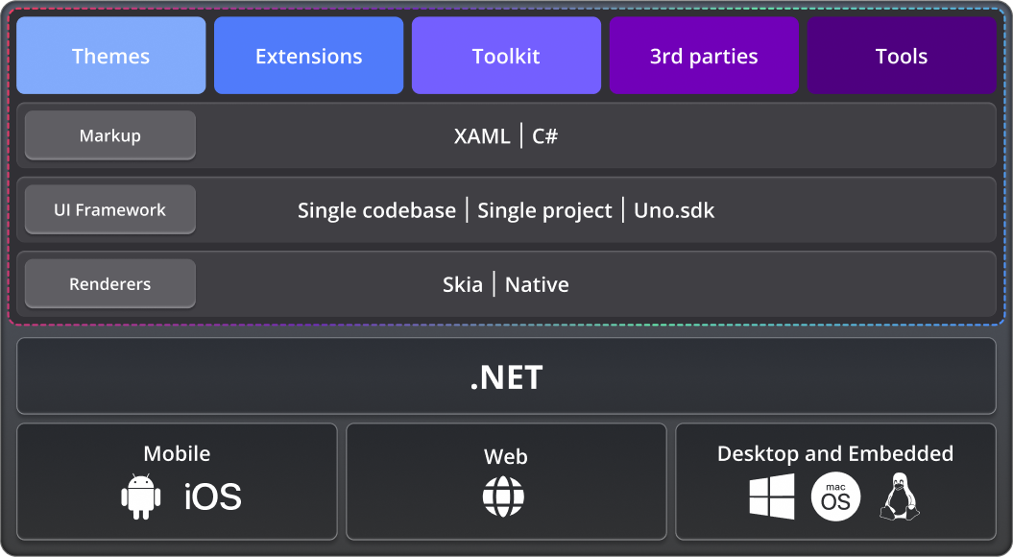Select the Toolkit block
The height and width of the screenshot is (557, 1013).
tap(506, 56)
